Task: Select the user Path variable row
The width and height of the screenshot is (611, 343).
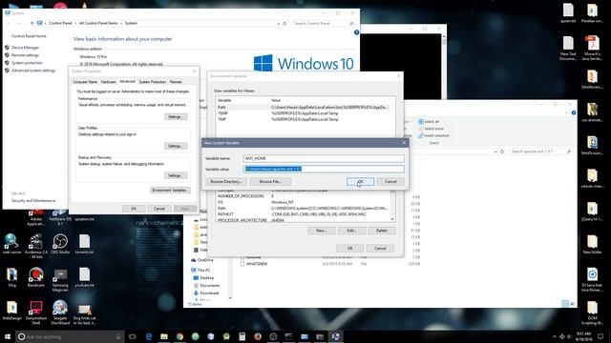Action: point(303,107)
